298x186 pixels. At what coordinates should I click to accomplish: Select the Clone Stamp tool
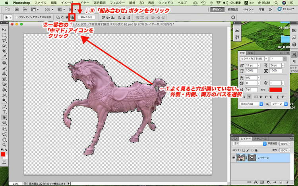pyautogui.click(x=4, y=73)
